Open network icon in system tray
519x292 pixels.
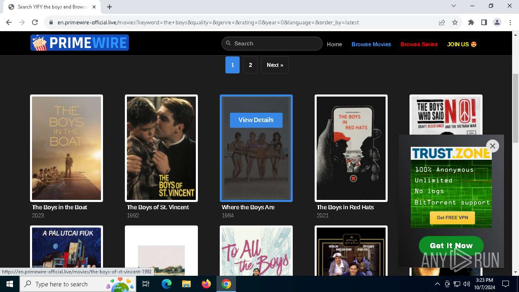(x=457, y=284)
